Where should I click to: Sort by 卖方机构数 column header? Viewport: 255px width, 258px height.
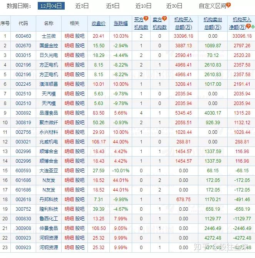click(159, 23)
